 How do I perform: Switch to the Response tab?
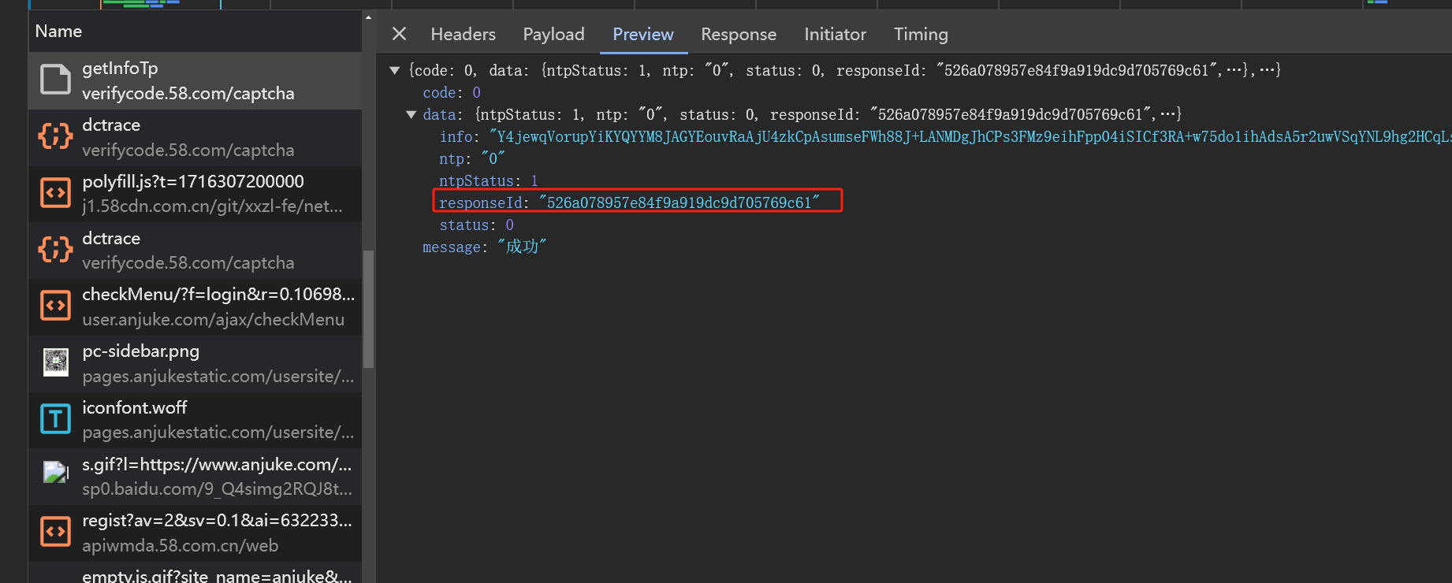(739, 34)
